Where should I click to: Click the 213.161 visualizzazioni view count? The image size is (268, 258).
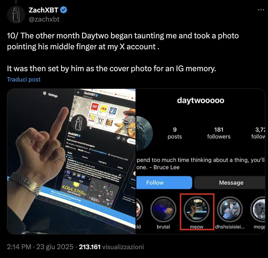point(111,247)
